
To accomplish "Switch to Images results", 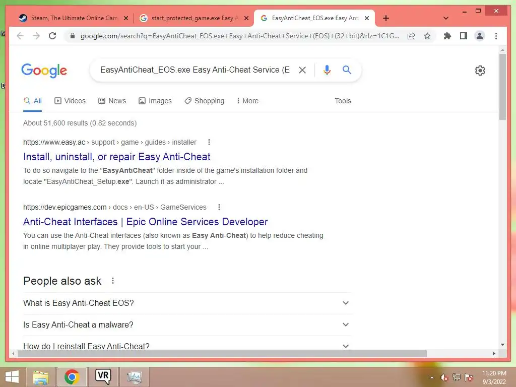I will pyautogui.click(x=155, y=101).
